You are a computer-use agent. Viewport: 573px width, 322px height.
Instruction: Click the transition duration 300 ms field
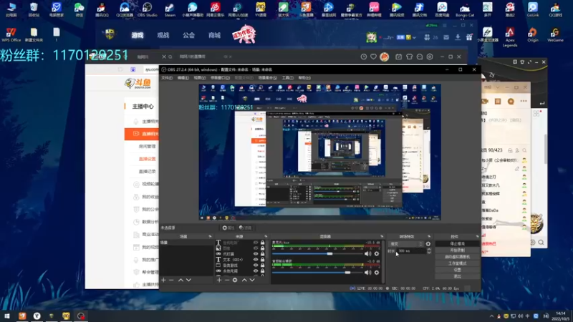point(412,251)
